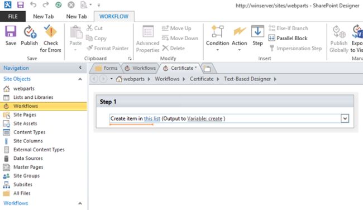363x210 pixels.
Task: Open the Clipboard dialog launcher
Action: [130, 59]
